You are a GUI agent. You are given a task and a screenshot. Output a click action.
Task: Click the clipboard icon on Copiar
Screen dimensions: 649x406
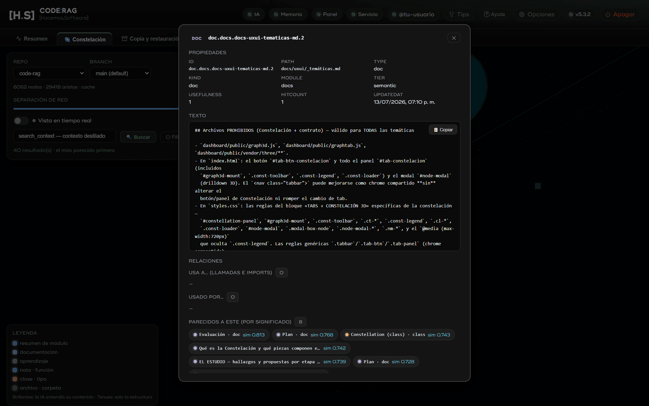pyautogui.click(x=436, y=130)
